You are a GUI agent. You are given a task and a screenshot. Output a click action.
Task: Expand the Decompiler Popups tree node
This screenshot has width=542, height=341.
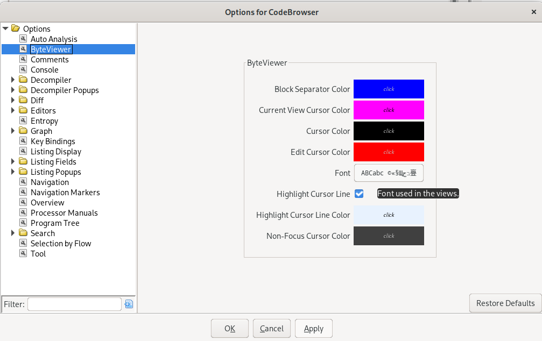(13, 90)
